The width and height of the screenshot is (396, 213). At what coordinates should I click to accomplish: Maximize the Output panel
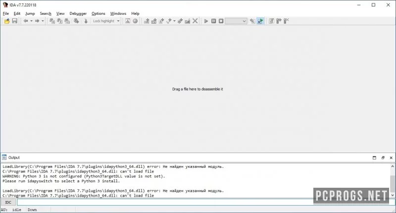pos(374,158)
